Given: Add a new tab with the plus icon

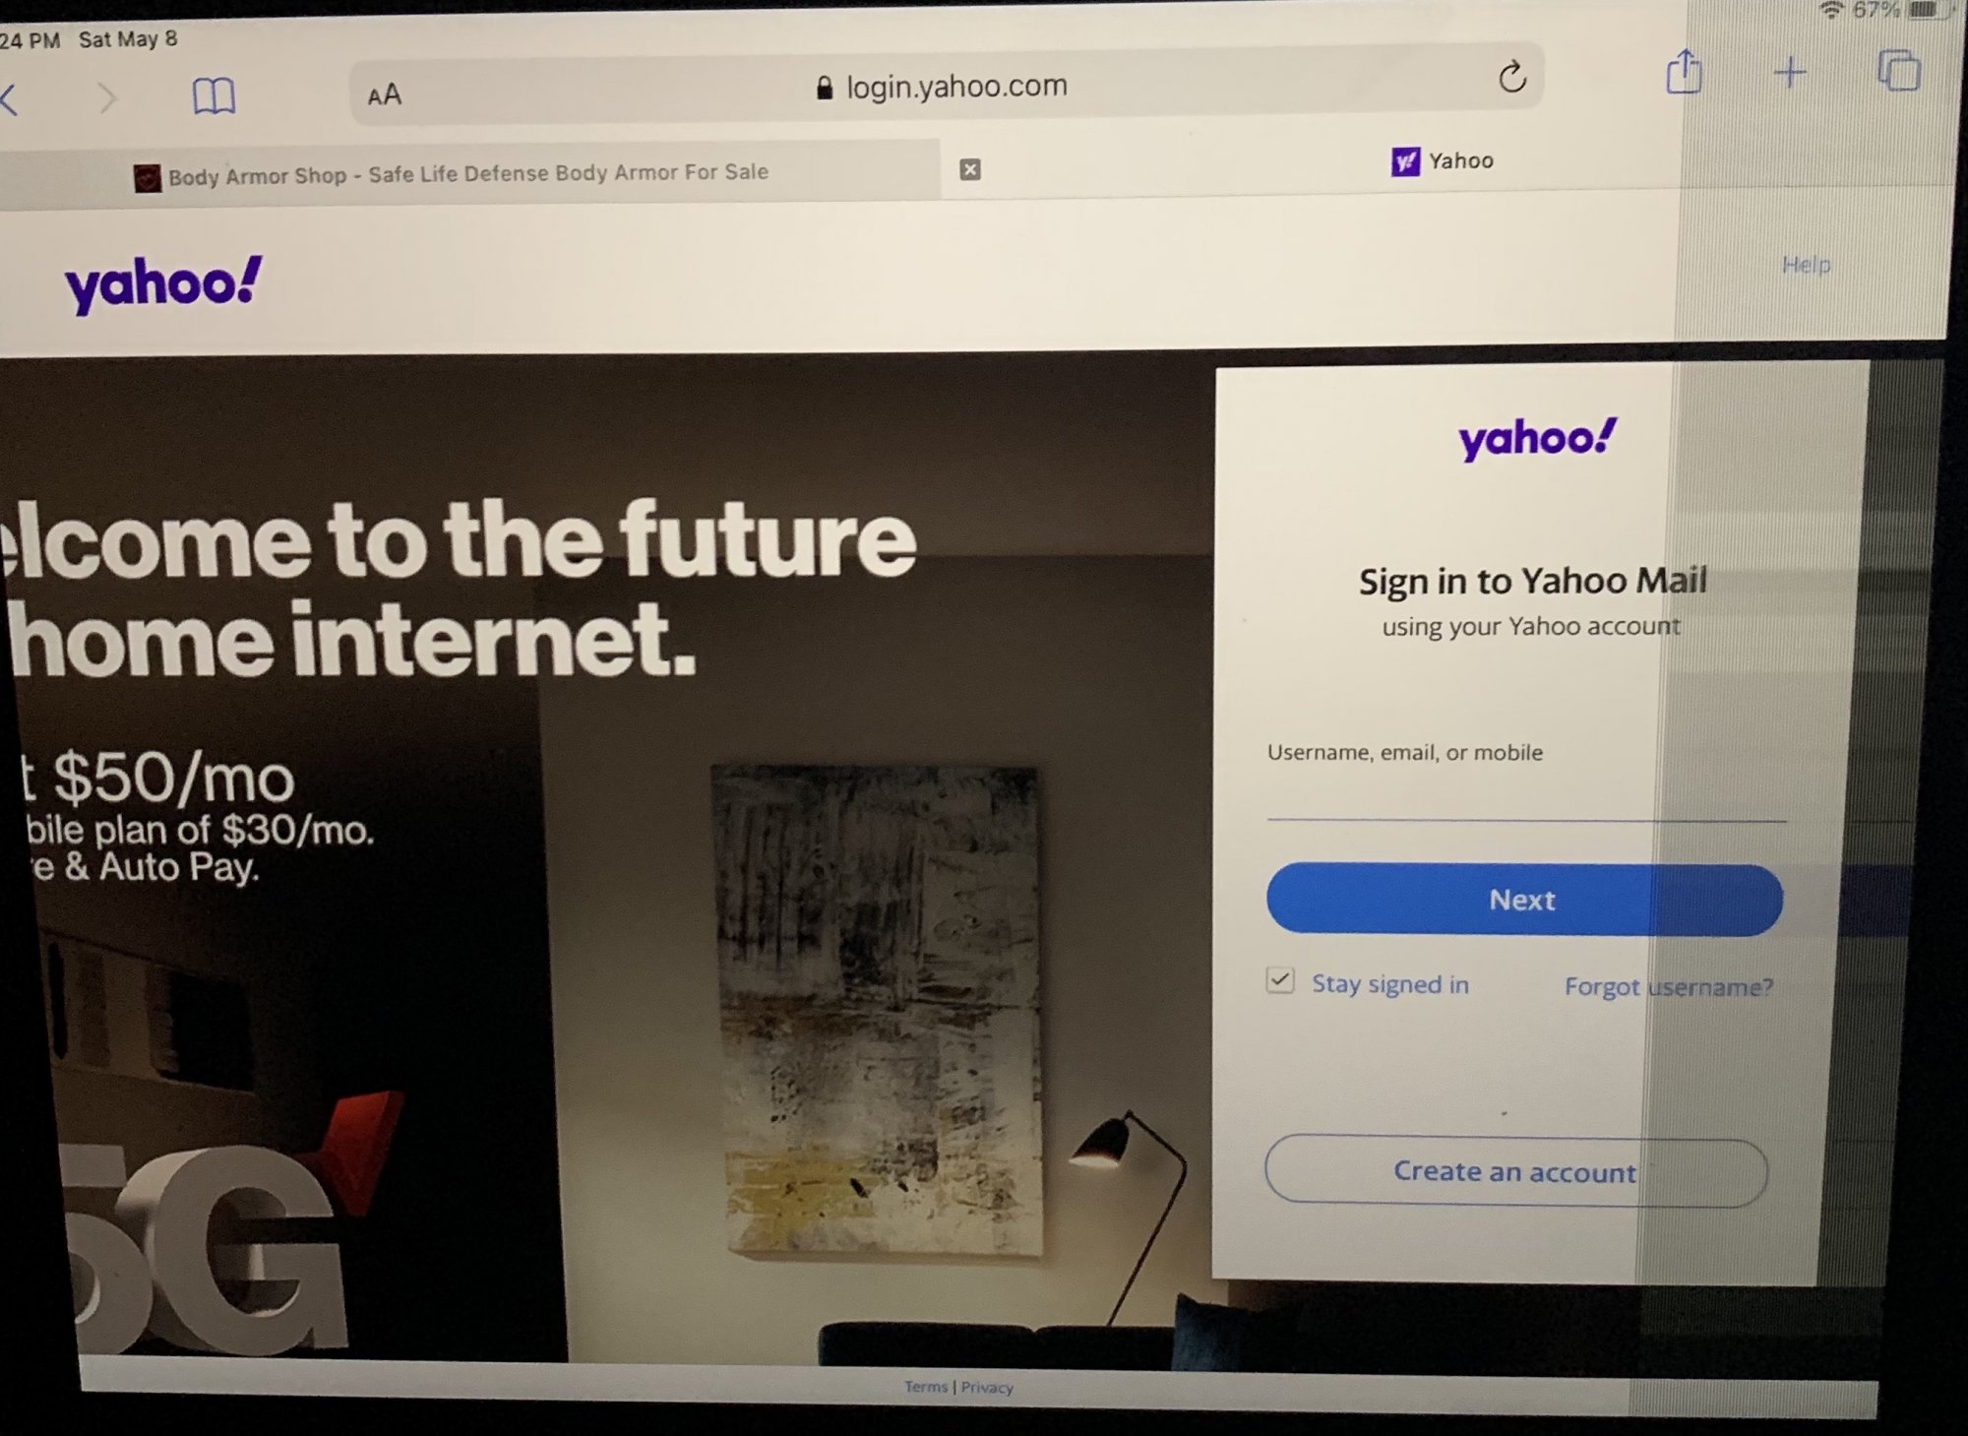Looking at the screenshot, I should coord(1790,72).
